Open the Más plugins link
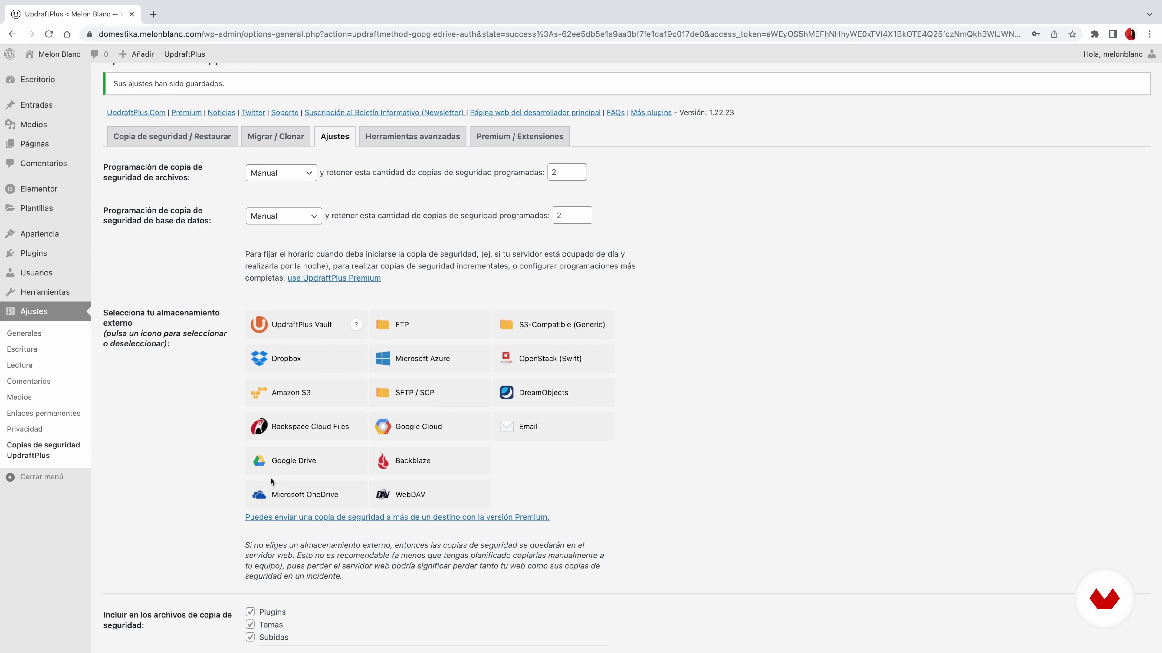The width and height of the screenshot is (1162, 653). (651, 113)
